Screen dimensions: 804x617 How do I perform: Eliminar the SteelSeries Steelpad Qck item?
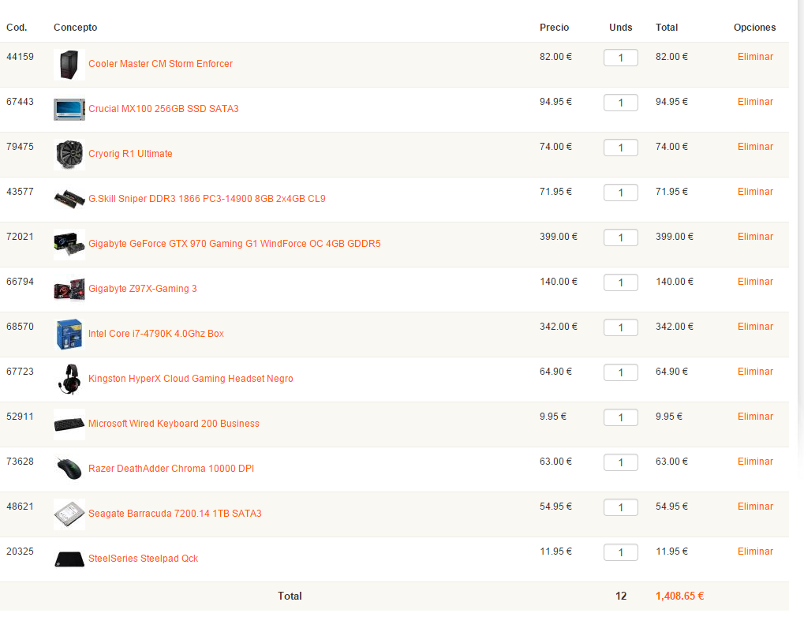tap(755, 552)
